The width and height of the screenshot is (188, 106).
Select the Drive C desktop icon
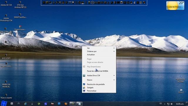click(181, 91)
